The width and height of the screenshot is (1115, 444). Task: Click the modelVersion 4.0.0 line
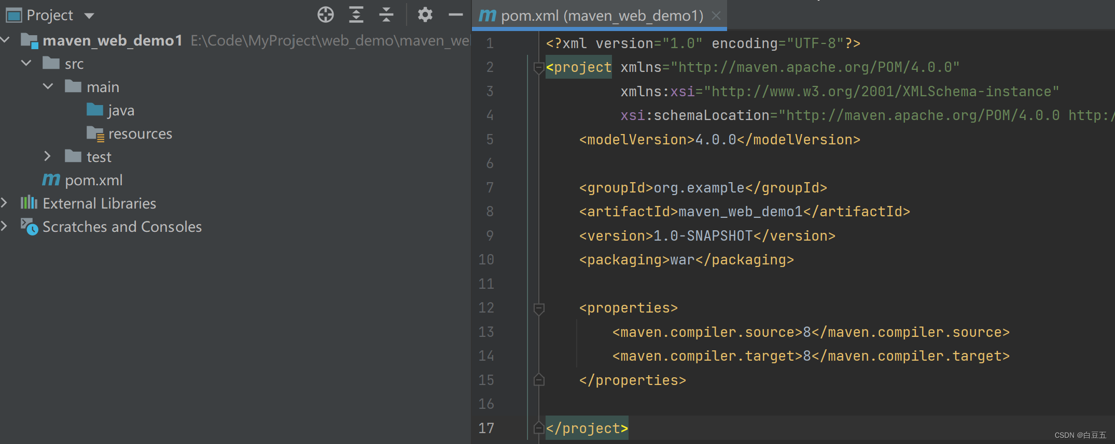pyautogui.click(x=719, y=140)
